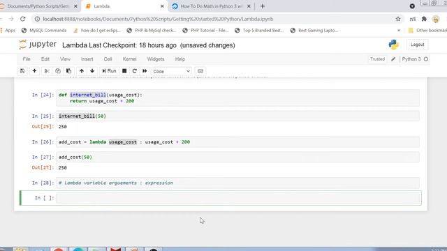Viewport: 447px width, 251px height.
Task: Open a new browser tab with the plus
Action: pos(263,6)
